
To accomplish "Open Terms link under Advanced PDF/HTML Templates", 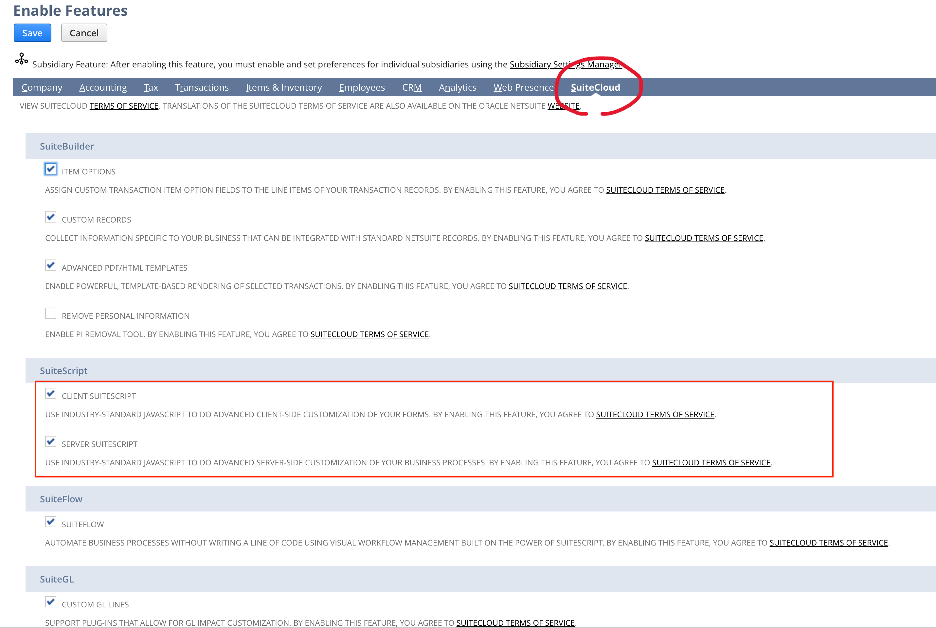I will (x=568, y=286).
